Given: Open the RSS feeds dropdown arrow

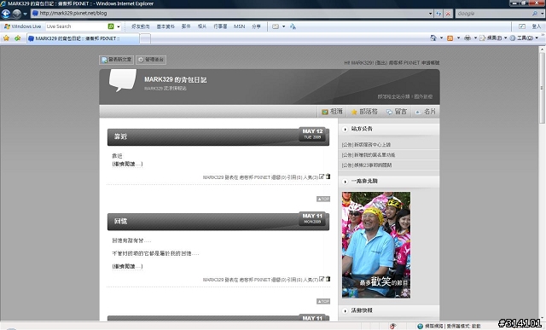Looking at the screenshot, I should (x=458, y=38).
